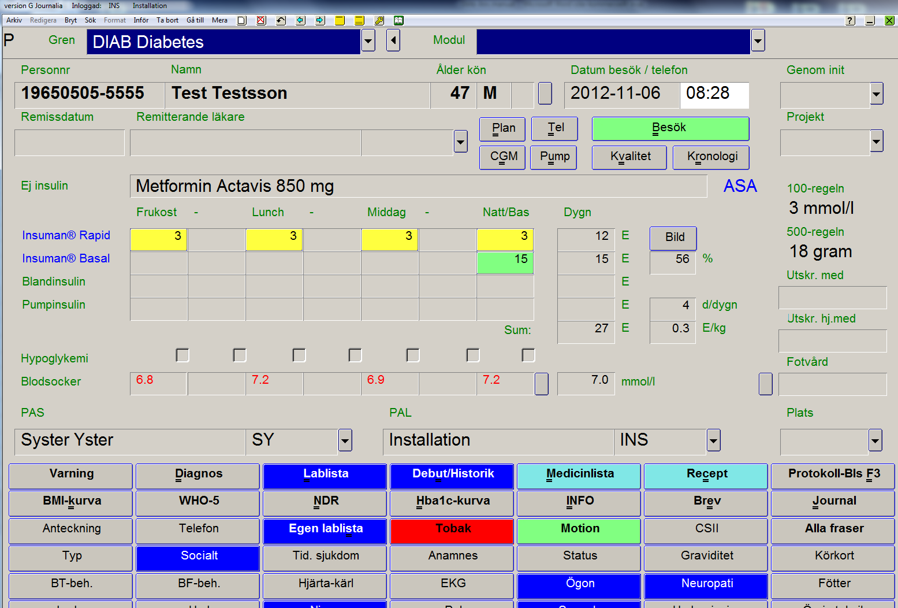Screen dimensions: 898x608
Task: Open the Ta bort menu
Action: coord(167,20)
